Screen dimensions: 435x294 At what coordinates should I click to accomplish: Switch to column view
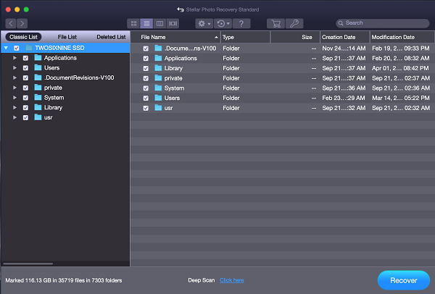coord(159,24)
